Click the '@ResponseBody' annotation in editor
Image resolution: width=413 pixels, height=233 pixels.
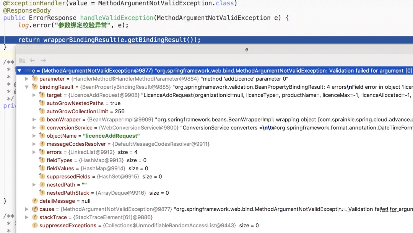[x=27, y=11]
